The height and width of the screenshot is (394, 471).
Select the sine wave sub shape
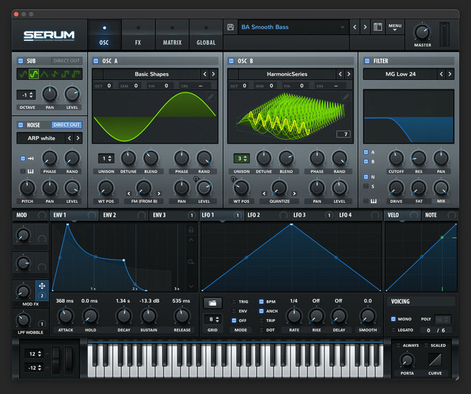pyautogui.click(x=23, y=74)
